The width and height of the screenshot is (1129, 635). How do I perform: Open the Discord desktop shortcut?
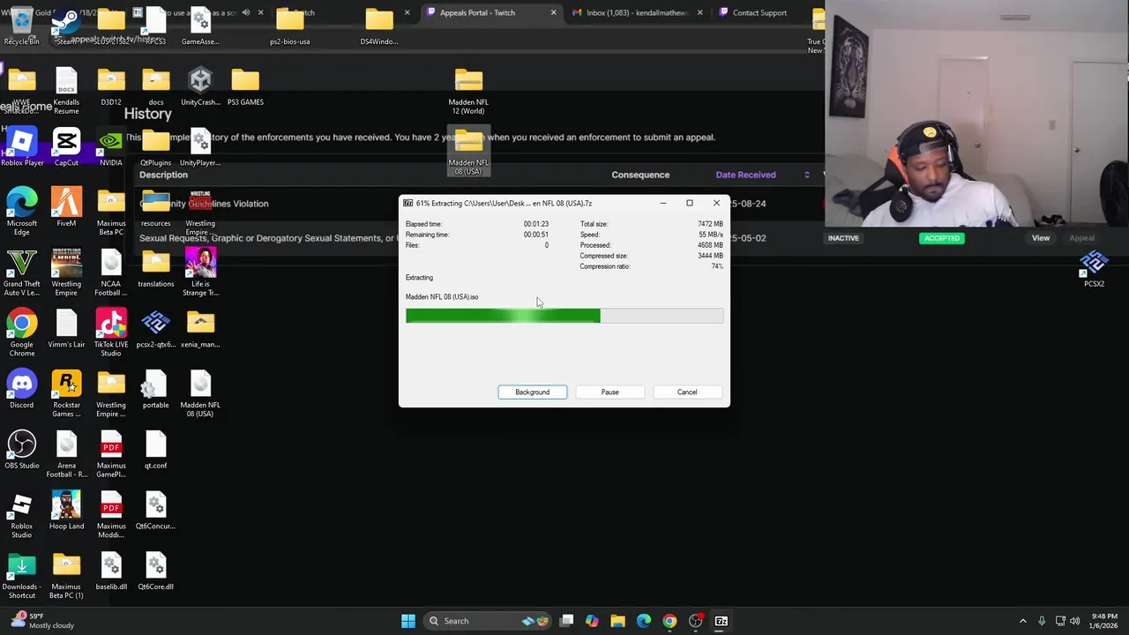22,390
